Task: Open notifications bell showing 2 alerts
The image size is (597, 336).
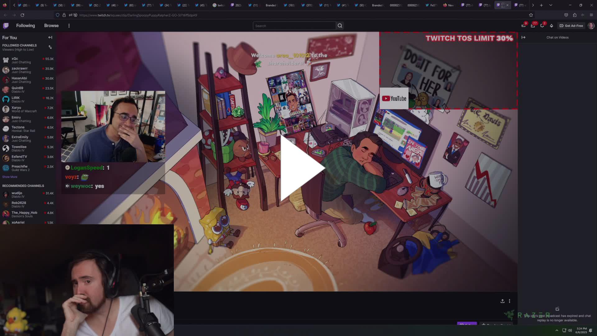Action: pyautogui.click(x=523, y=26)
